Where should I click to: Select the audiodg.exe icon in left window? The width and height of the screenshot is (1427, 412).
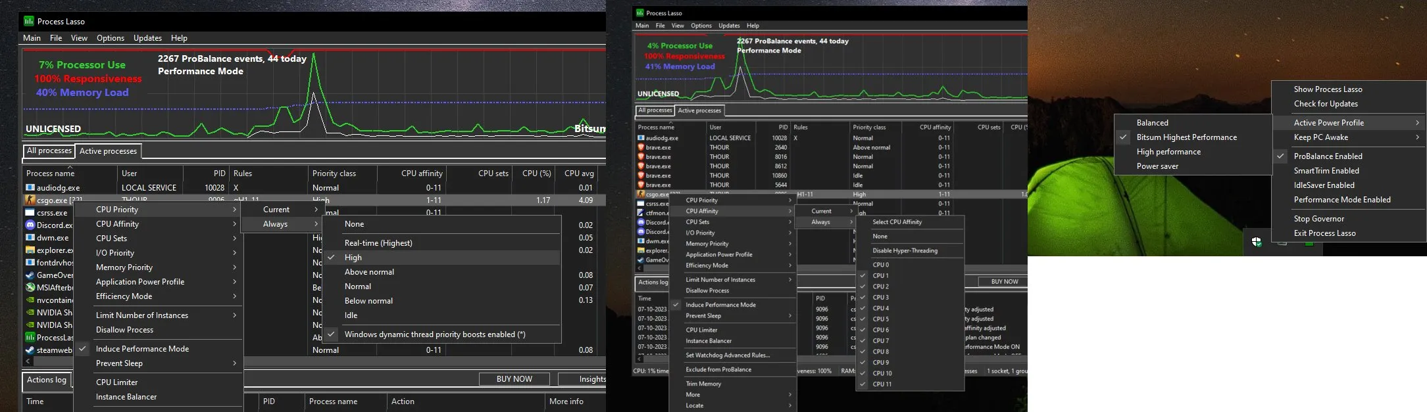coord(30,187)
